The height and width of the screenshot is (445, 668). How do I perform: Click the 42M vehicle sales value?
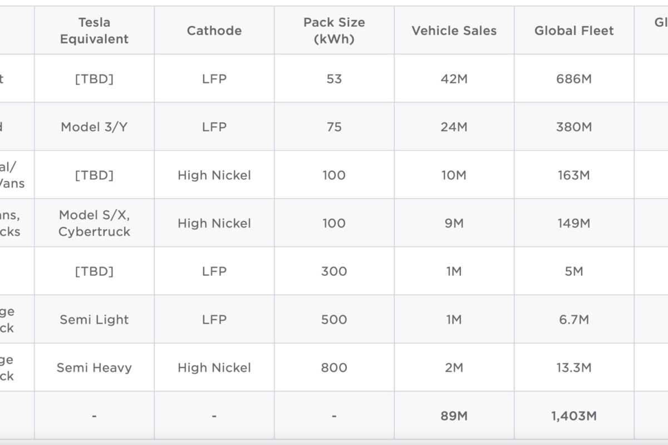[x=454, y=79]
